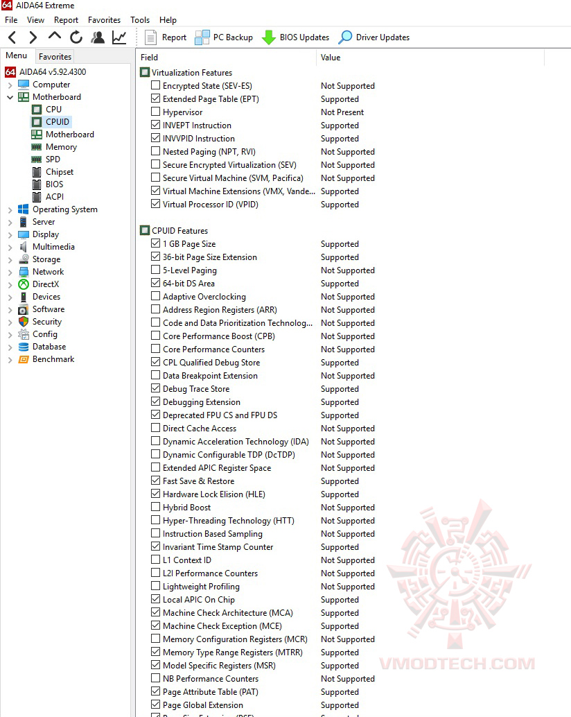571x717 pixels.
Task: Click the Benchmark icon in tree
Action: pos(24,359)
